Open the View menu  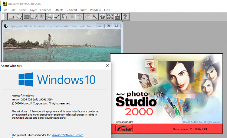tap(84, 10)
